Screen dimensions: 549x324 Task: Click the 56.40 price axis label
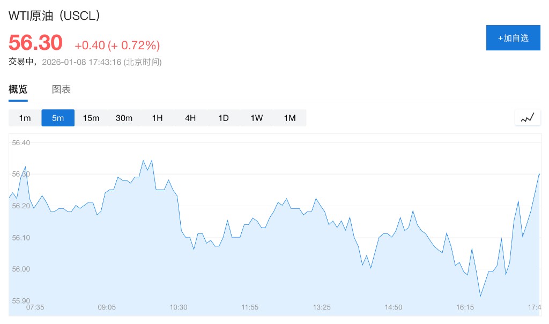[x=21, y=143]
